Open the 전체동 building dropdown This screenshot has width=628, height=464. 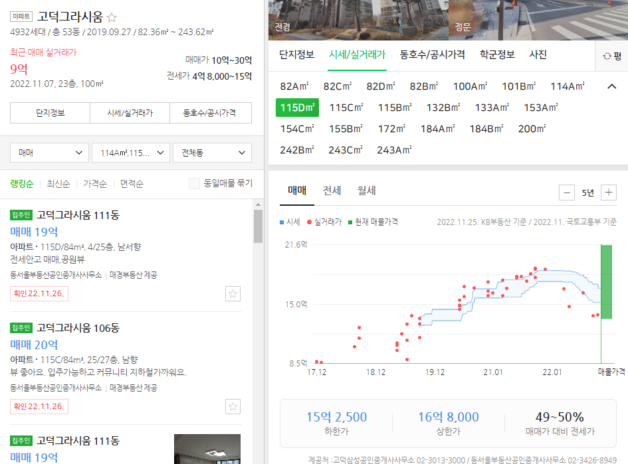(x=212, y=153)
